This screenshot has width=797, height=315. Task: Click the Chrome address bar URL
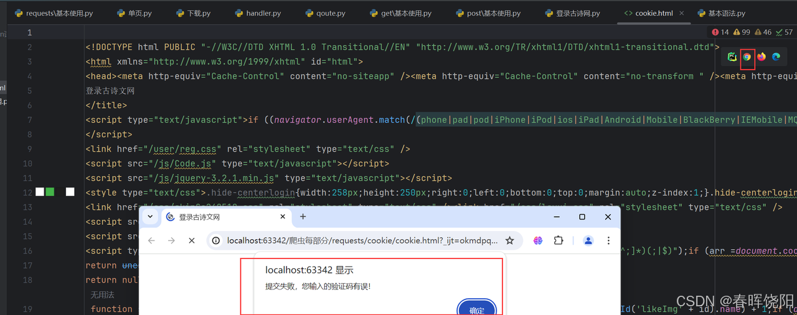point(362,240)
